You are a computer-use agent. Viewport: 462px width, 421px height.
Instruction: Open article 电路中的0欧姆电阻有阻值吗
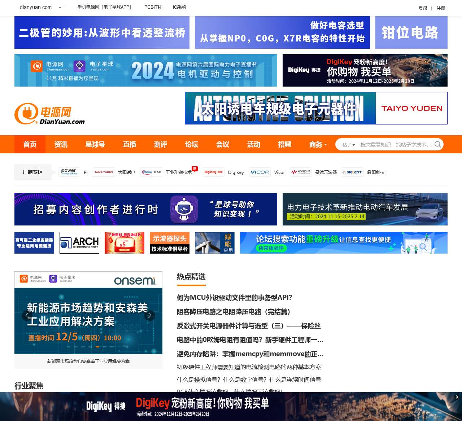pos(250,340)
